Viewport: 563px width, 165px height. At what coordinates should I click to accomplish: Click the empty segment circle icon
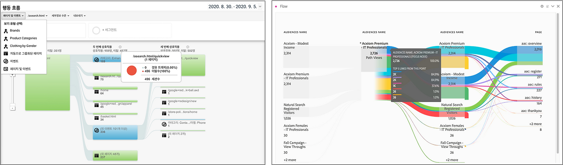pyautogui.click(x=96, y=30)
